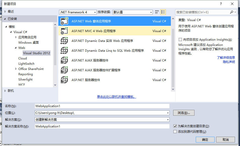Open the 隐私声明 link

tap(229, 62)
